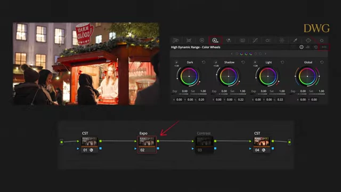Click the blue key input of node 01
341x192 pixels.
point(78,148)
